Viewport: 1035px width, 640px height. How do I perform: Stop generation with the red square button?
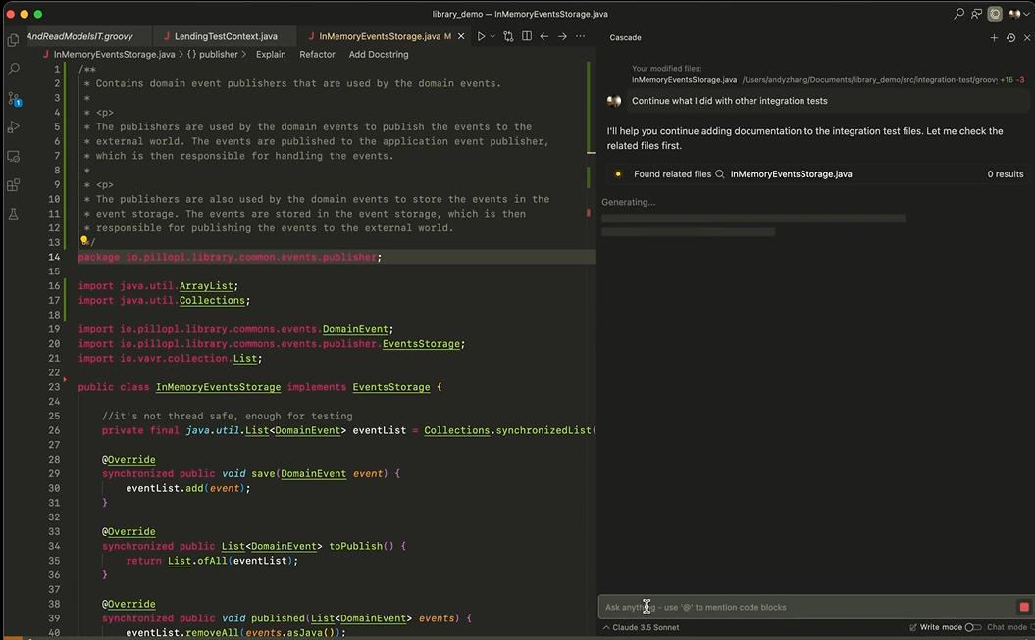(1024, 607)
